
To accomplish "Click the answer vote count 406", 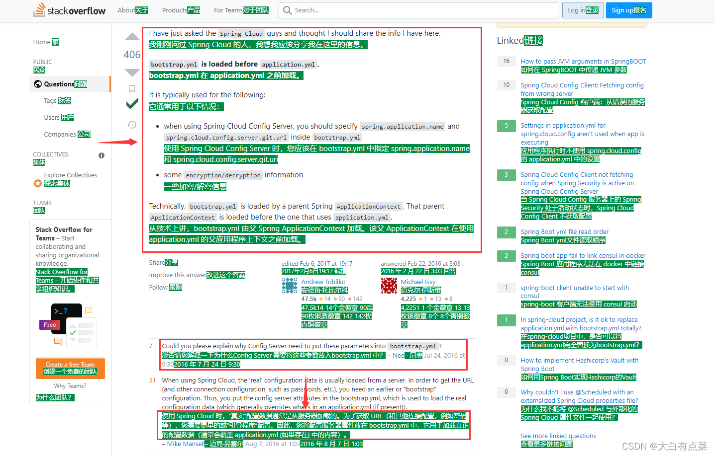I will [x=132, y=55].
